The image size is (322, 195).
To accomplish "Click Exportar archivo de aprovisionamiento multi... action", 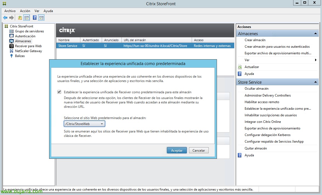I will click(x=278, y=53).
